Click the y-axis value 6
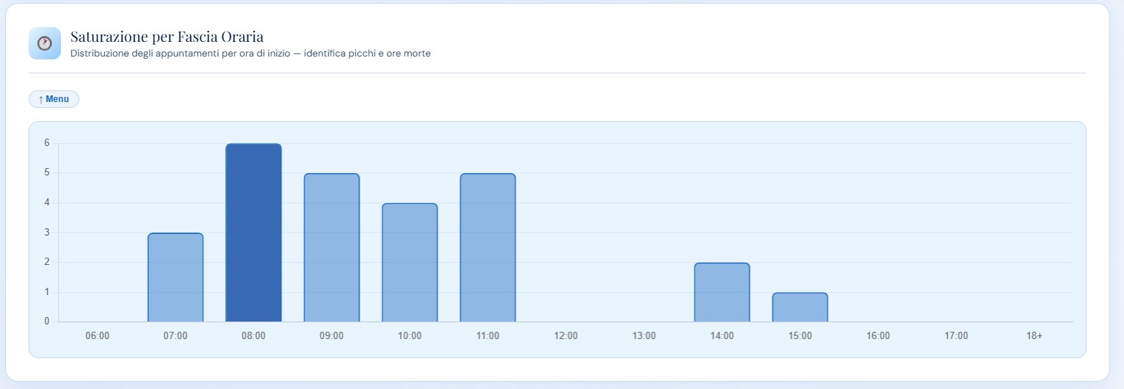Viewport: 1124px width, 389px height. [x=47, y=143]
